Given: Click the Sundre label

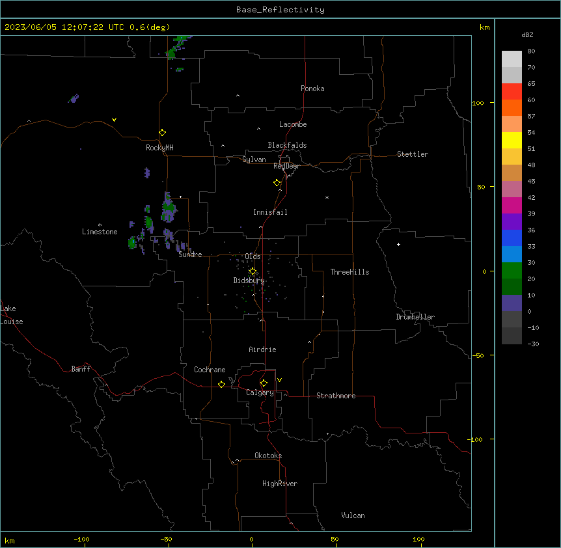Looking at the screenshot, I should pos(190,254).
